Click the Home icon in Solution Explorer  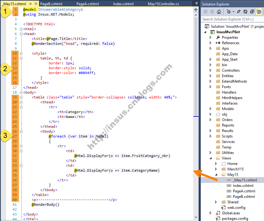[x=219, y=12]
